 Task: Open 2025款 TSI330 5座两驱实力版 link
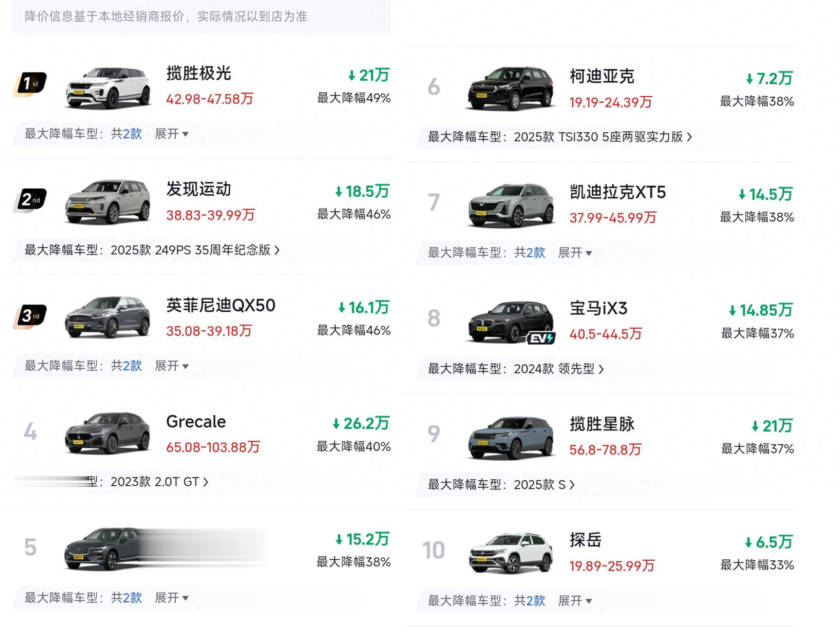603,137
